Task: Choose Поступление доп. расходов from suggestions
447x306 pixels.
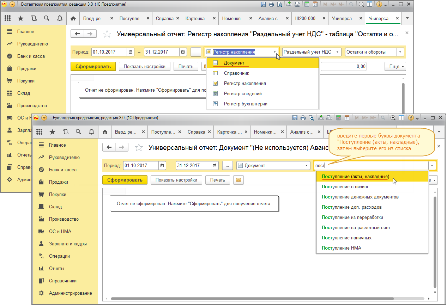Action: pyautogui.click(x=372, y=207)
